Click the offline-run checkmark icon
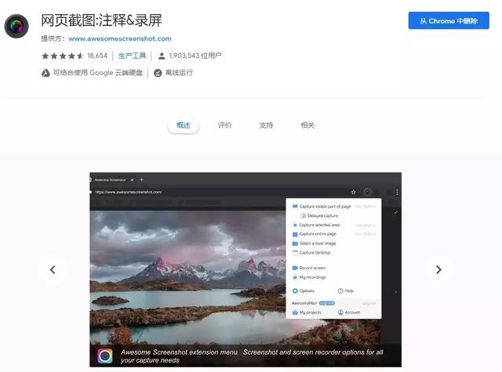The height and width of the screenshot is (372, 502). pos(158,73)
